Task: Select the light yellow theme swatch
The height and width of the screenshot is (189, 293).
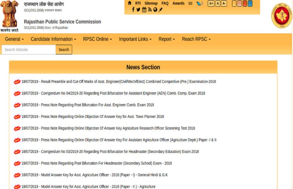Action: click(234, 3)
